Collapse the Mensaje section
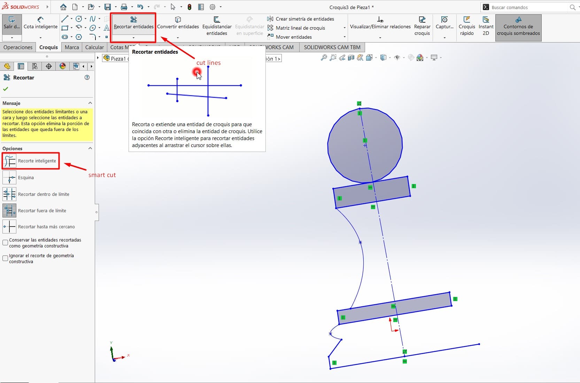Image resolution: width=580 pixels, height=383 pixels. pos(90,103)
